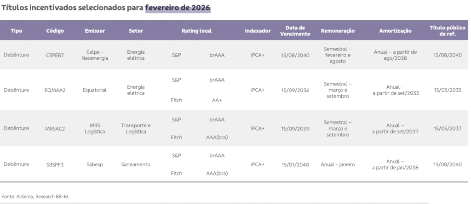Click the "Indexador" column header
This screenshot has height=204, width=471.
(258, 31)
